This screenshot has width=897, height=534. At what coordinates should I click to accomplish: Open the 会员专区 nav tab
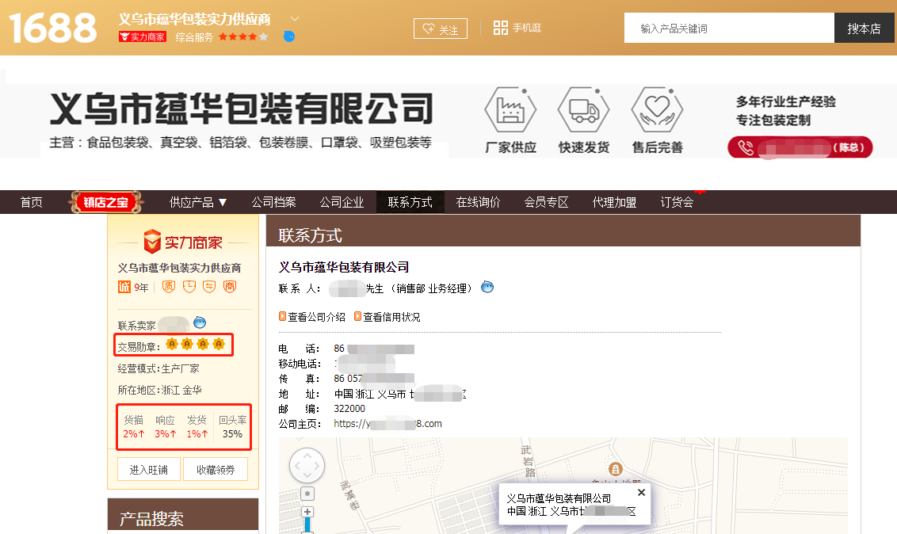click(x=546, y=202)
